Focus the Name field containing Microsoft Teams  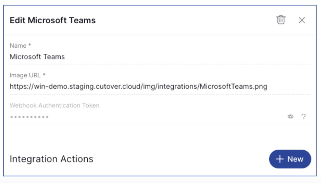37,56
